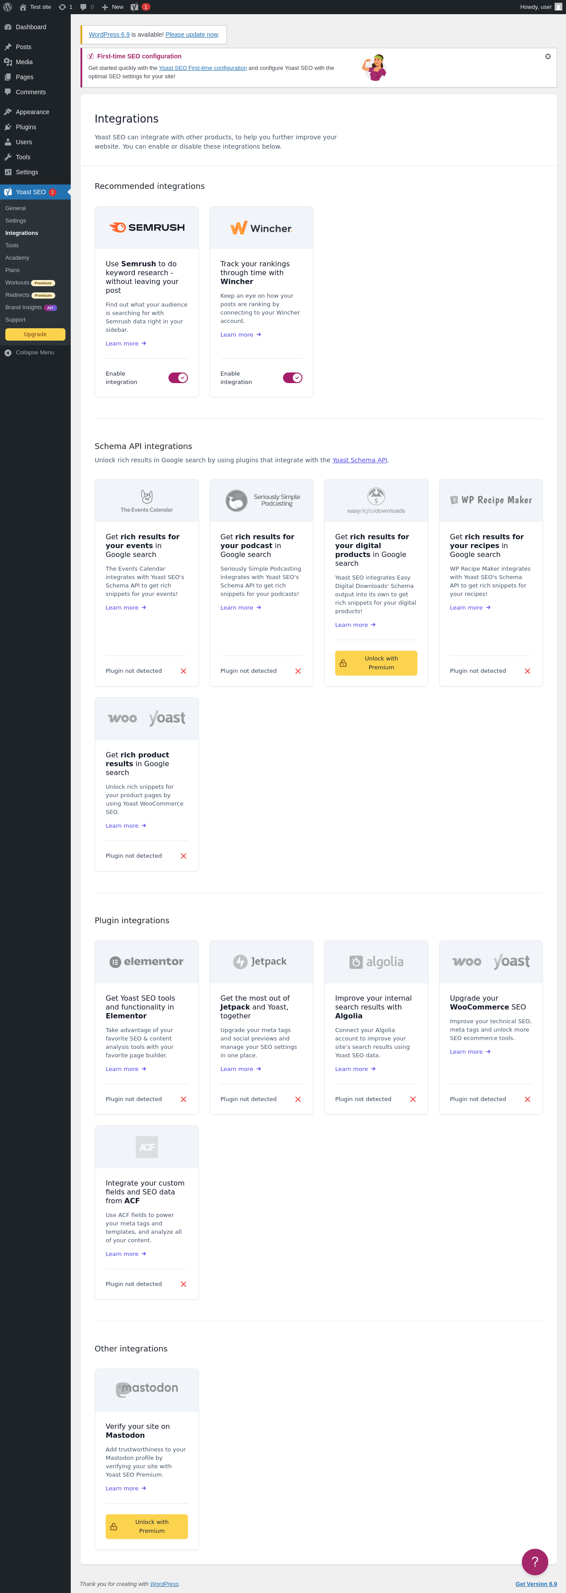Click the Semrush logo card header
Screen dimensions: 566x1593
point(146,227)
